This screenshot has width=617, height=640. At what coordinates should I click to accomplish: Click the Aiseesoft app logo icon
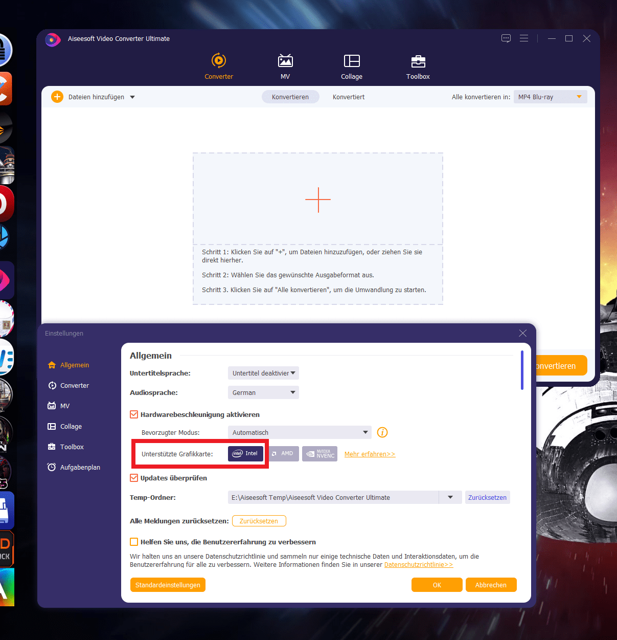(x=53, y=39)
